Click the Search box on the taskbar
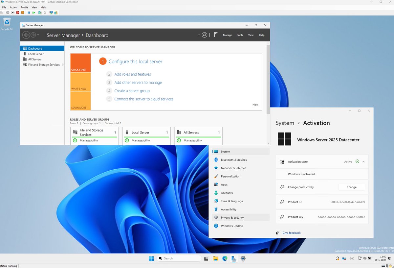 point(179,258)
